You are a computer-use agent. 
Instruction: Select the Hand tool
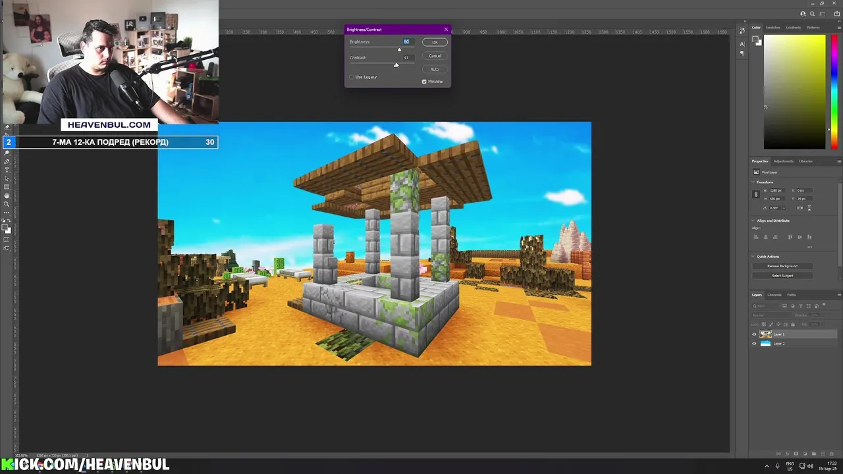(7, 196)
